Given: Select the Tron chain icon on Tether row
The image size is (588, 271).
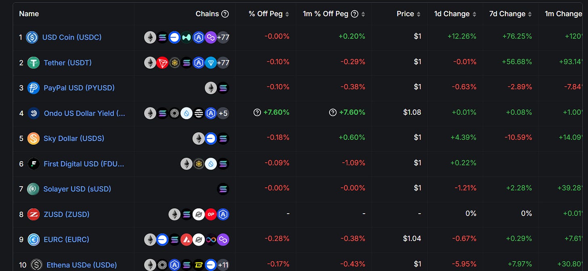Looking at the screenshot, I should coord(162,63).
